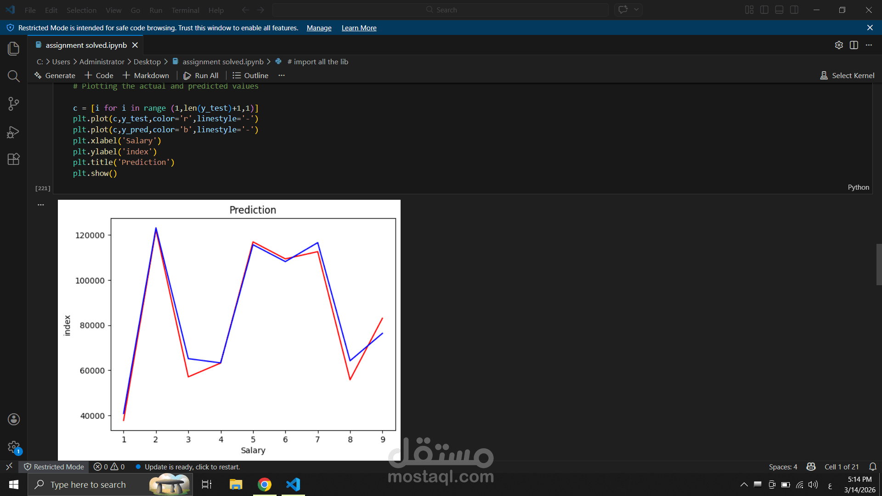Toggle the Secondary Side Bar icon
882x496 pixels.
click(x=794, y=9)
